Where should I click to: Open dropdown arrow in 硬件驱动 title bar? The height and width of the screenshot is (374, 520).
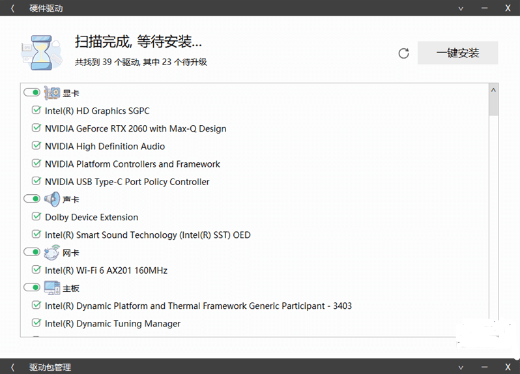(461, 8)
